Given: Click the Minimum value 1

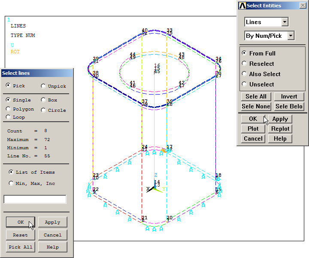Looking at the screenshot, I should [46, 147].
